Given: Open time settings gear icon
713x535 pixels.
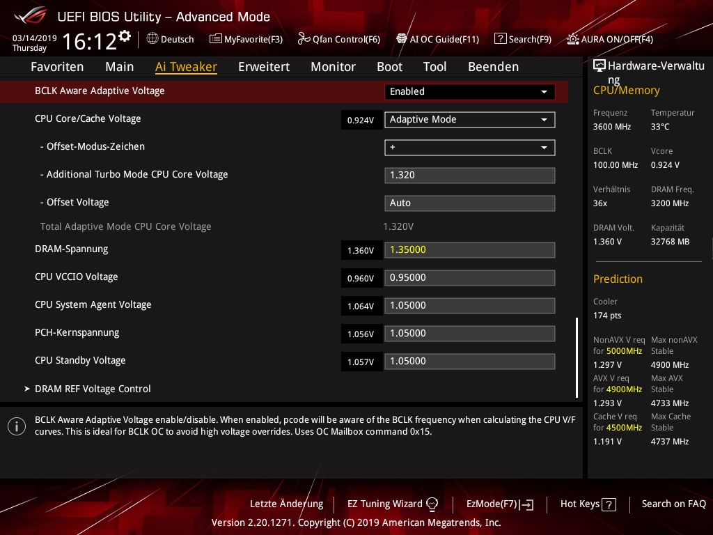Looking at the screenshot, I should (125, 36).
